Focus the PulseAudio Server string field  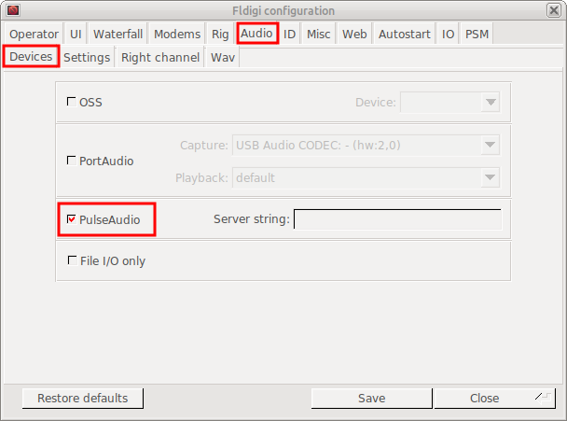point(398,219)
